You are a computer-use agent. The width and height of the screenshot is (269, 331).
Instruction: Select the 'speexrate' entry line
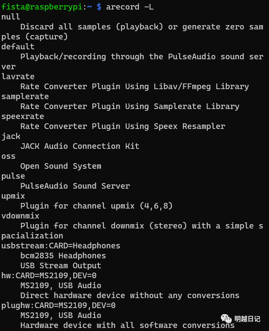[x=23, y=116]
